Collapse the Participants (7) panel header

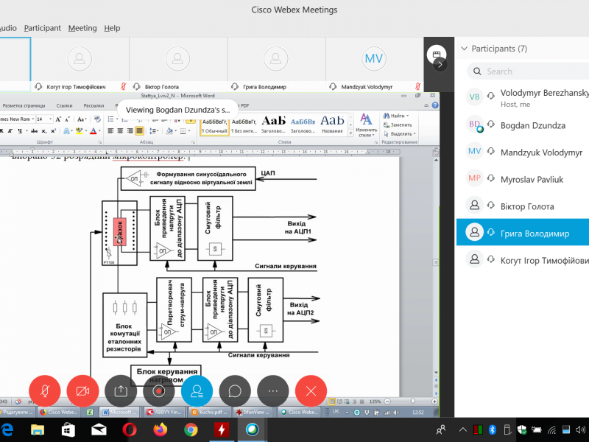click(464, 49)
